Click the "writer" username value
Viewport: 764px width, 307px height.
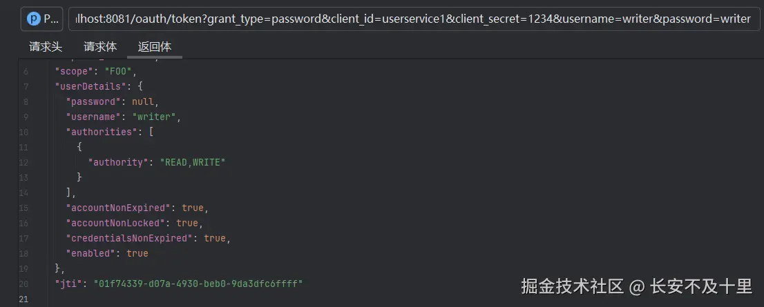pos(156,117)
